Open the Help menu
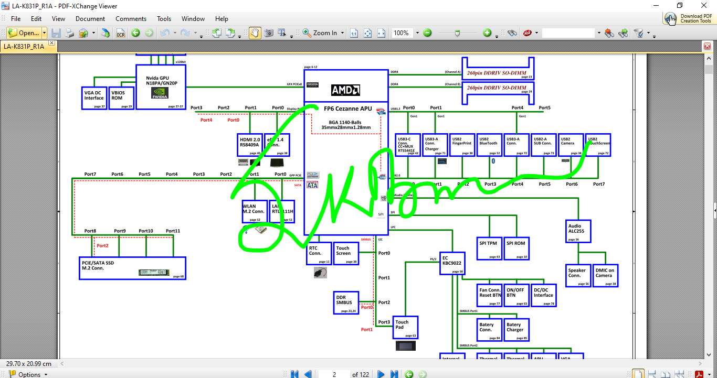The height and width of the screenshot is (378, 717). (x=222, y=18)
